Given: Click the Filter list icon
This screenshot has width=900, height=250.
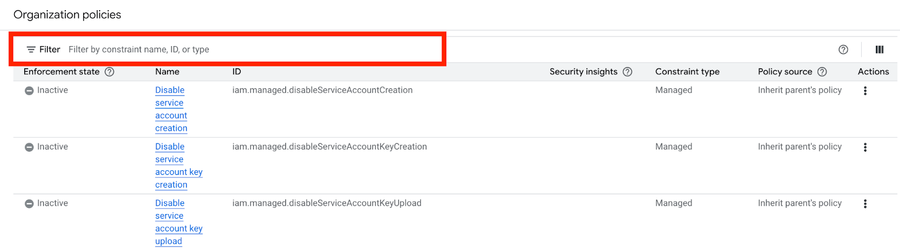Looking at the screenshot, I should [31, 49].
